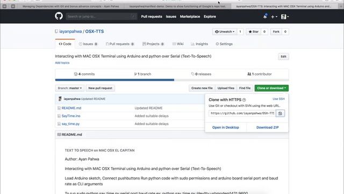Click the HTTPS clone URL field
The image size is (344, 194).
click(x=242, y=113)
